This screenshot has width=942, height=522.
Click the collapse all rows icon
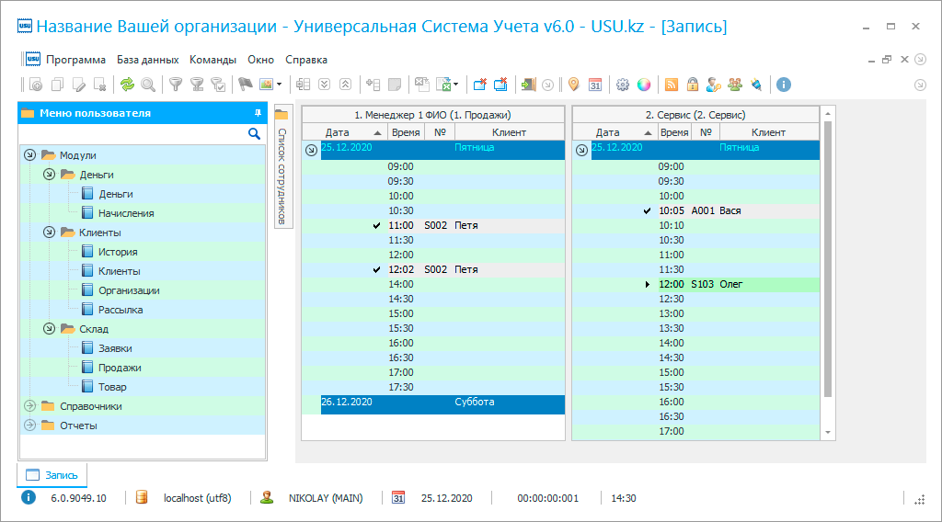point(346,85)
